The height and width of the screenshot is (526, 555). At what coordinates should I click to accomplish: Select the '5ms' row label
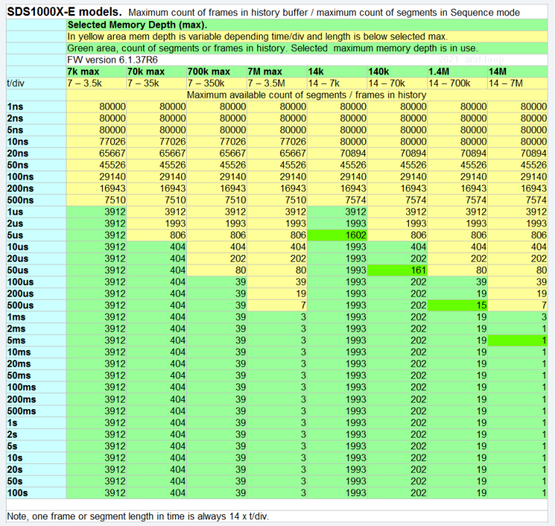tap(36, 340)
